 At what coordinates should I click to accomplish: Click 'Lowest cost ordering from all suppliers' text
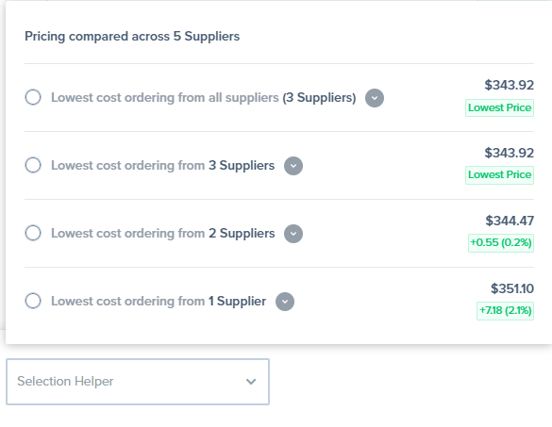(165, 97)
